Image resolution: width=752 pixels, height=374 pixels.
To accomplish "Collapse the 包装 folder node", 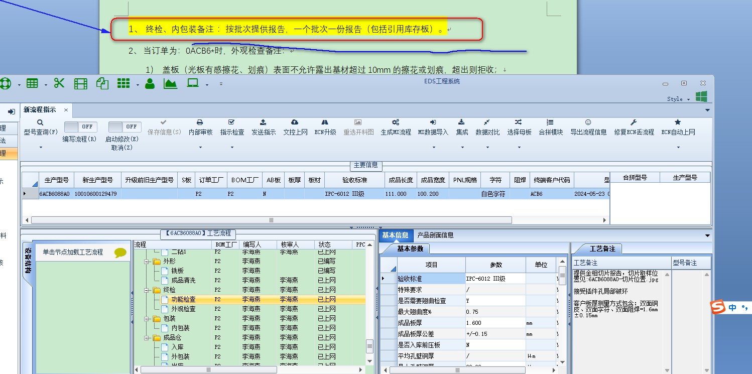I will coord(147,319).
